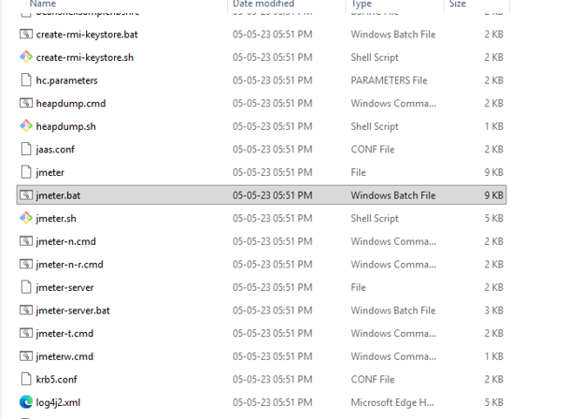The height and width of the screenshot is (419, 583).
Task: Select the file name jmeter.sh
Action: [56, 219]
